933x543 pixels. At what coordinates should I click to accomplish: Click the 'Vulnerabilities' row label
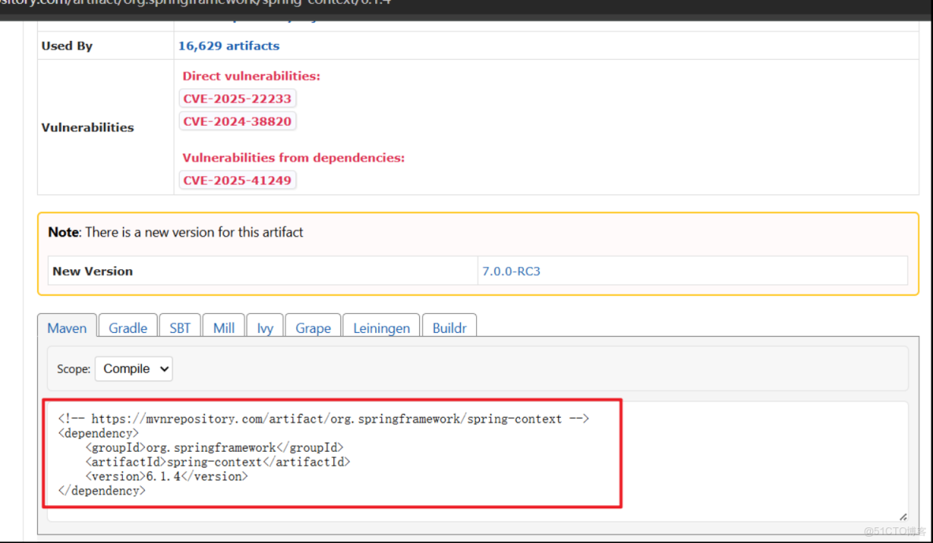pyautogui.click(x=87, y=127)
